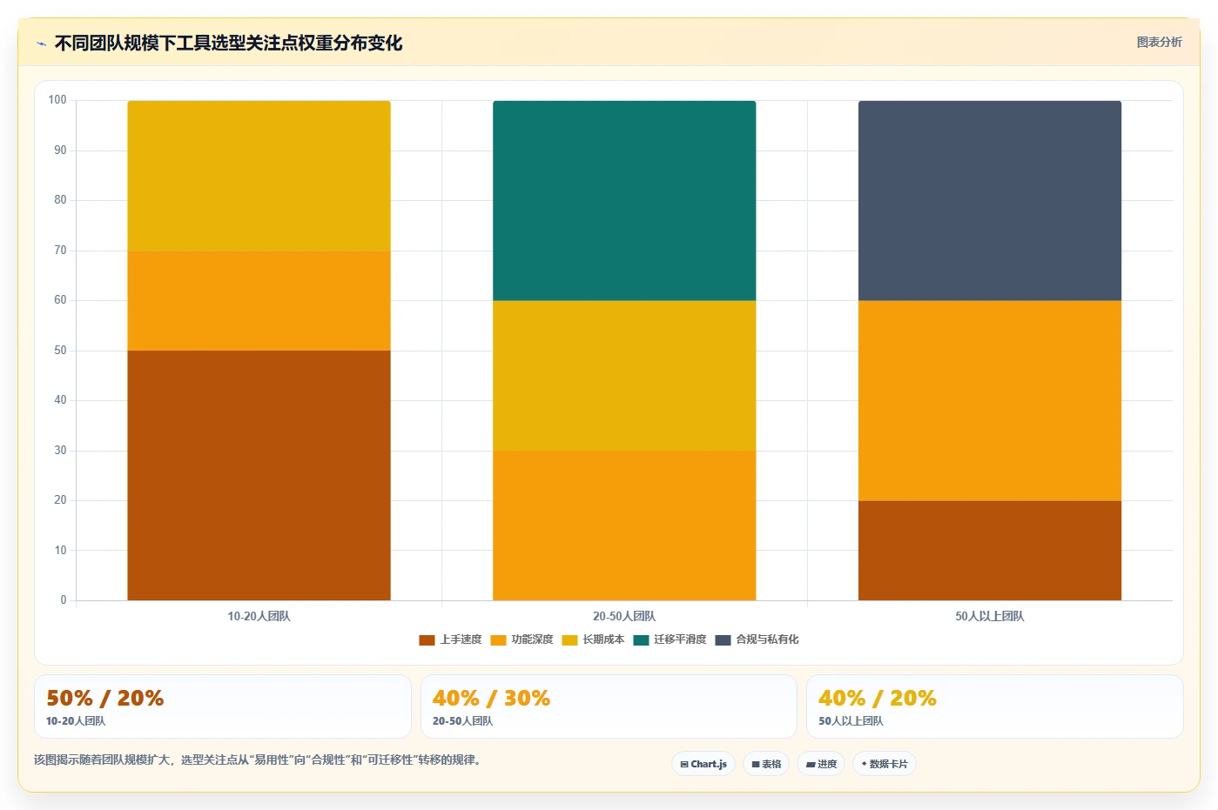Click the 40% / 20% card for 50人以上团队
The image size is (1218, 810).
994,706
